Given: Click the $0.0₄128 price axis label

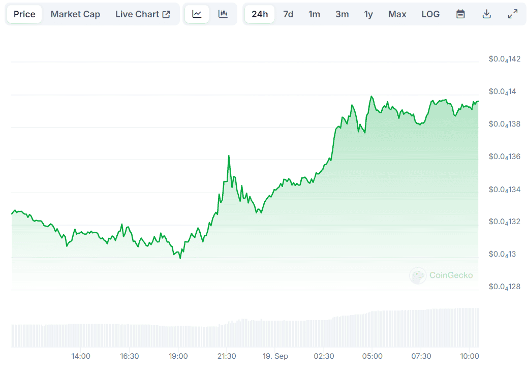Looking at the screenshot, I should 505,287.
